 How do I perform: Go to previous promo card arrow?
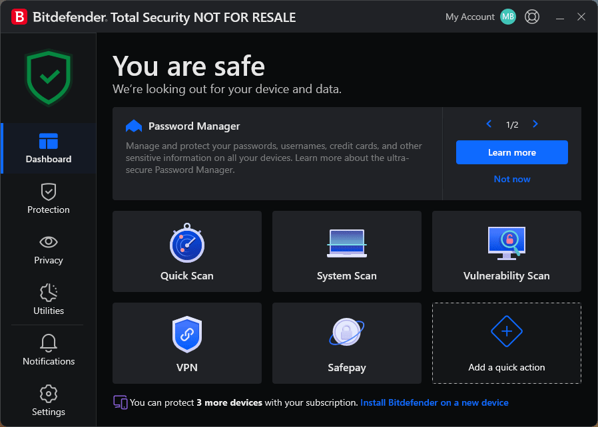click(x=489, y=124)
